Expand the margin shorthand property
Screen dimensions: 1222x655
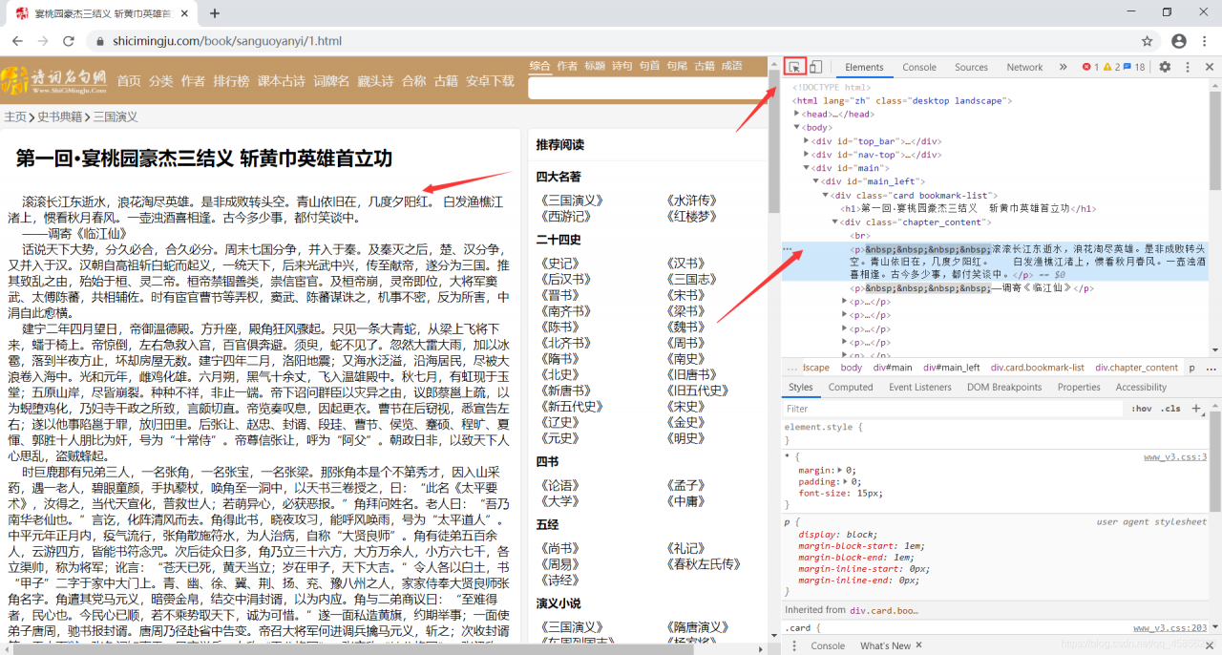coord(839,471)
